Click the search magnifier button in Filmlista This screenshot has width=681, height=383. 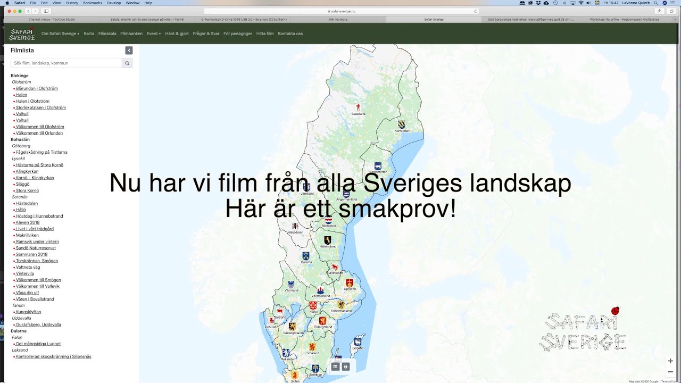click(127, 63)
